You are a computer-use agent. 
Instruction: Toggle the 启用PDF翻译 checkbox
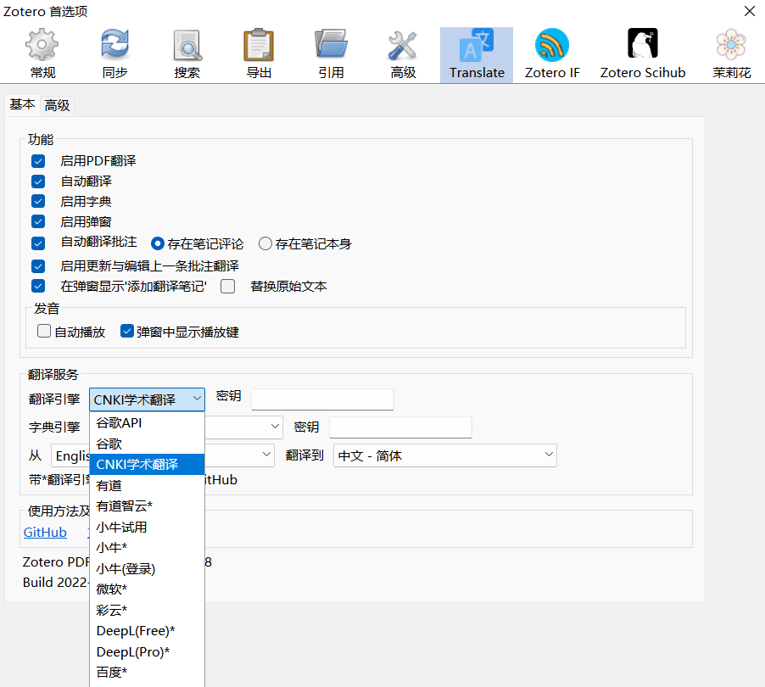click(38, 161)
